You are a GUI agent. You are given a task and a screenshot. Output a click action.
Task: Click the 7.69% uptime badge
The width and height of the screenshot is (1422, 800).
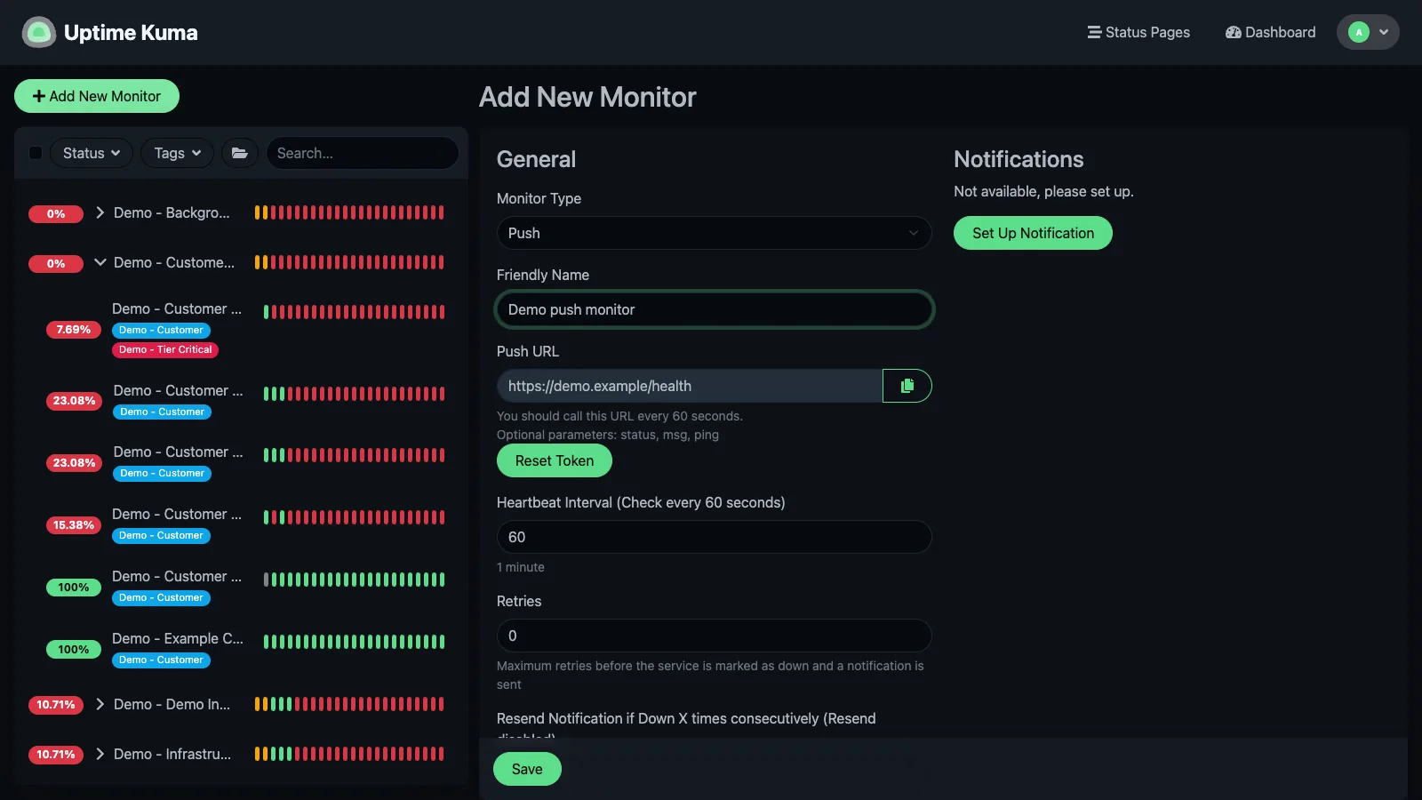(74, 330)
